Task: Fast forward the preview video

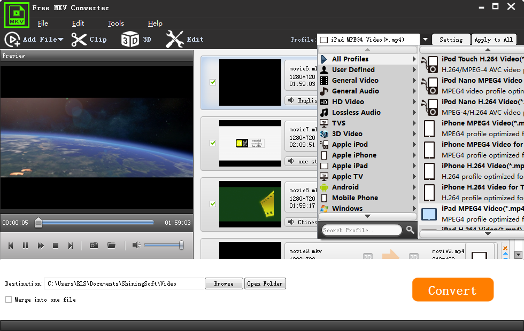Action: pyautogui.click(x=41, y=246)
